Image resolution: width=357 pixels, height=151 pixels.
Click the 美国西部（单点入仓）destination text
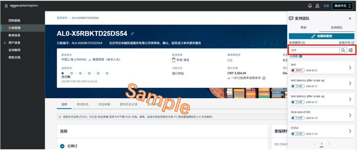click(106, 60)
